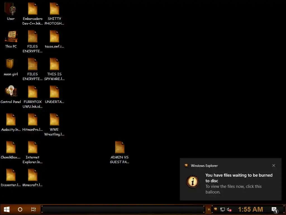Select the SHITTY PHOTOSH file icon
This screenshot has height=215, width=286.
coord(54,14)
